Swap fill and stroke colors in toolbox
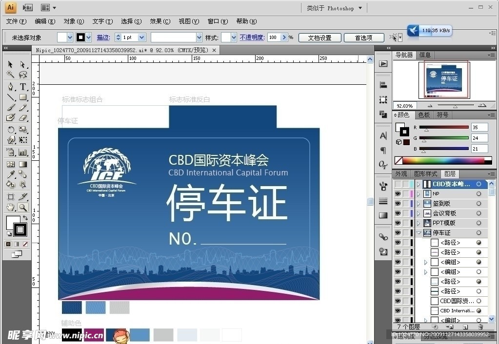Image resolution: width=499 pixels, height=344 pixels. pos(25,218)
